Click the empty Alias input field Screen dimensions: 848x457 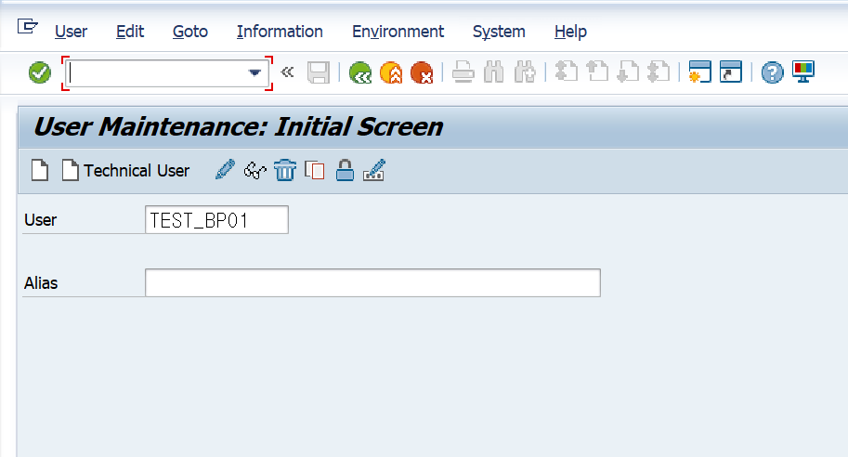[372, 282]
